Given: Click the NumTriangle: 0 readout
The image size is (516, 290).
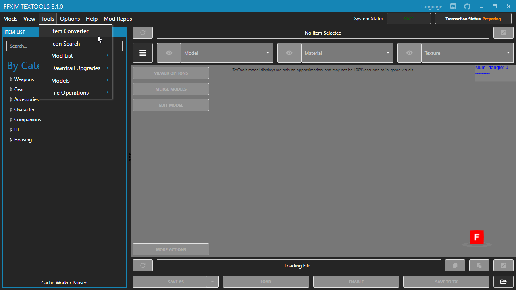Looking at the screenshot, I should pyautogui.click(x=491, y=68).
